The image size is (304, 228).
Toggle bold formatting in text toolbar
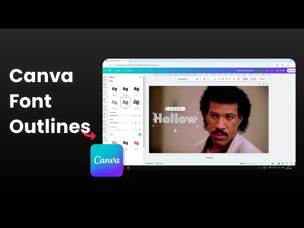pyautogui.click(x=208, y=79)
